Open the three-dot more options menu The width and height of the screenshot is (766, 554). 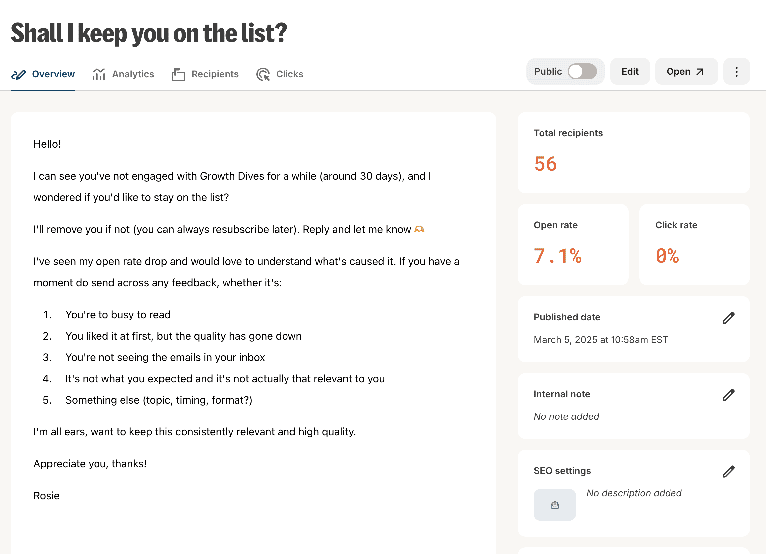(x=737, y=71)
